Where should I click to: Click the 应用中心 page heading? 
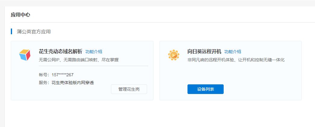20,15
